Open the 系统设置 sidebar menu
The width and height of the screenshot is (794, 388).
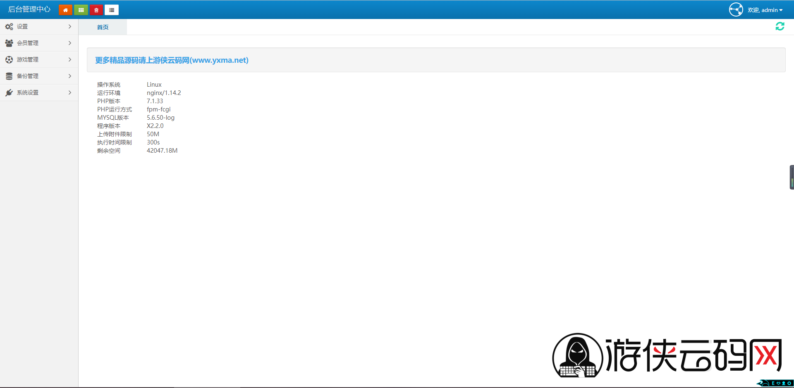pos(39,92)
